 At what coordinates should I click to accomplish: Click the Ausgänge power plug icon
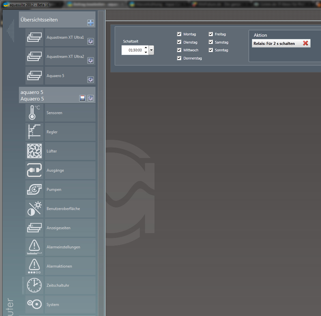point(35,170)
